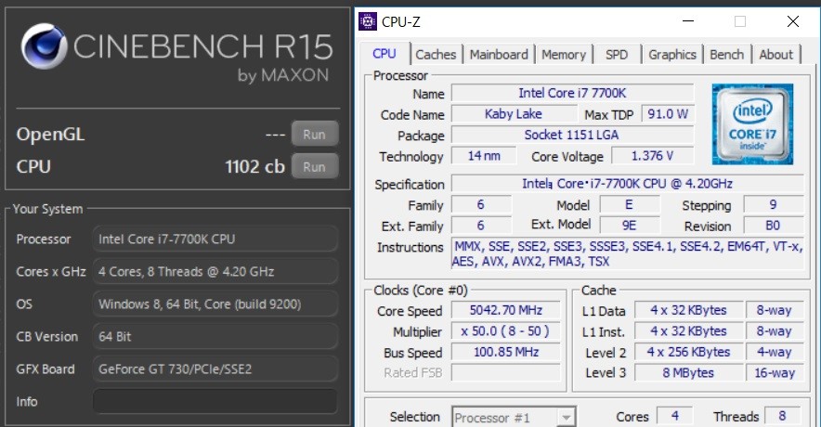Image resolution: width=821 pixels, height=427 pixels.
Task: Click the Package value Socket 1151 LGA
Action: [572, 135]
